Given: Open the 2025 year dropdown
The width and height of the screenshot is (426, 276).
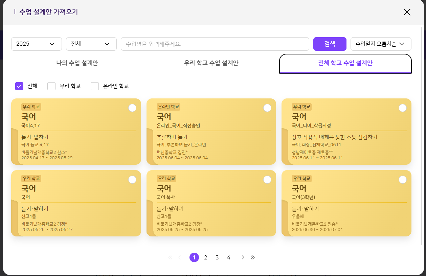Looking at the screenshot, I should point(37,44).
